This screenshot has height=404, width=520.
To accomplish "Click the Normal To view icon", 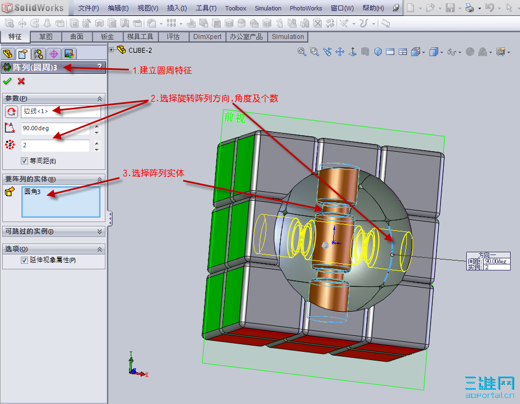I will (353, 52).
